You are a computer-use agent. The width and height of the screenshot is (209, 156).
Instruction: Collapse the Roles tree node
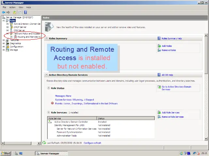pos(4,20)
